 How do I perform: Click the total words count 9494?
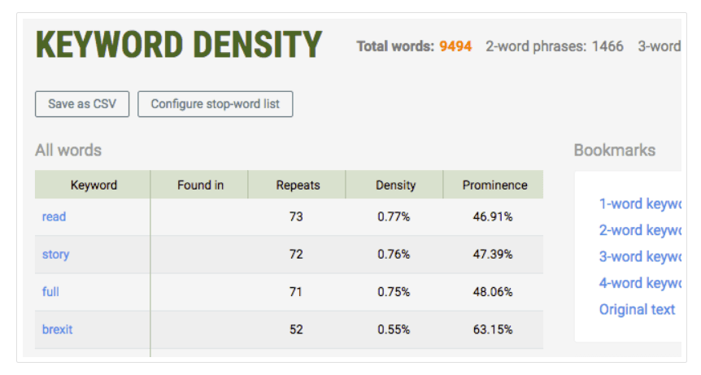tap(455, 46)
